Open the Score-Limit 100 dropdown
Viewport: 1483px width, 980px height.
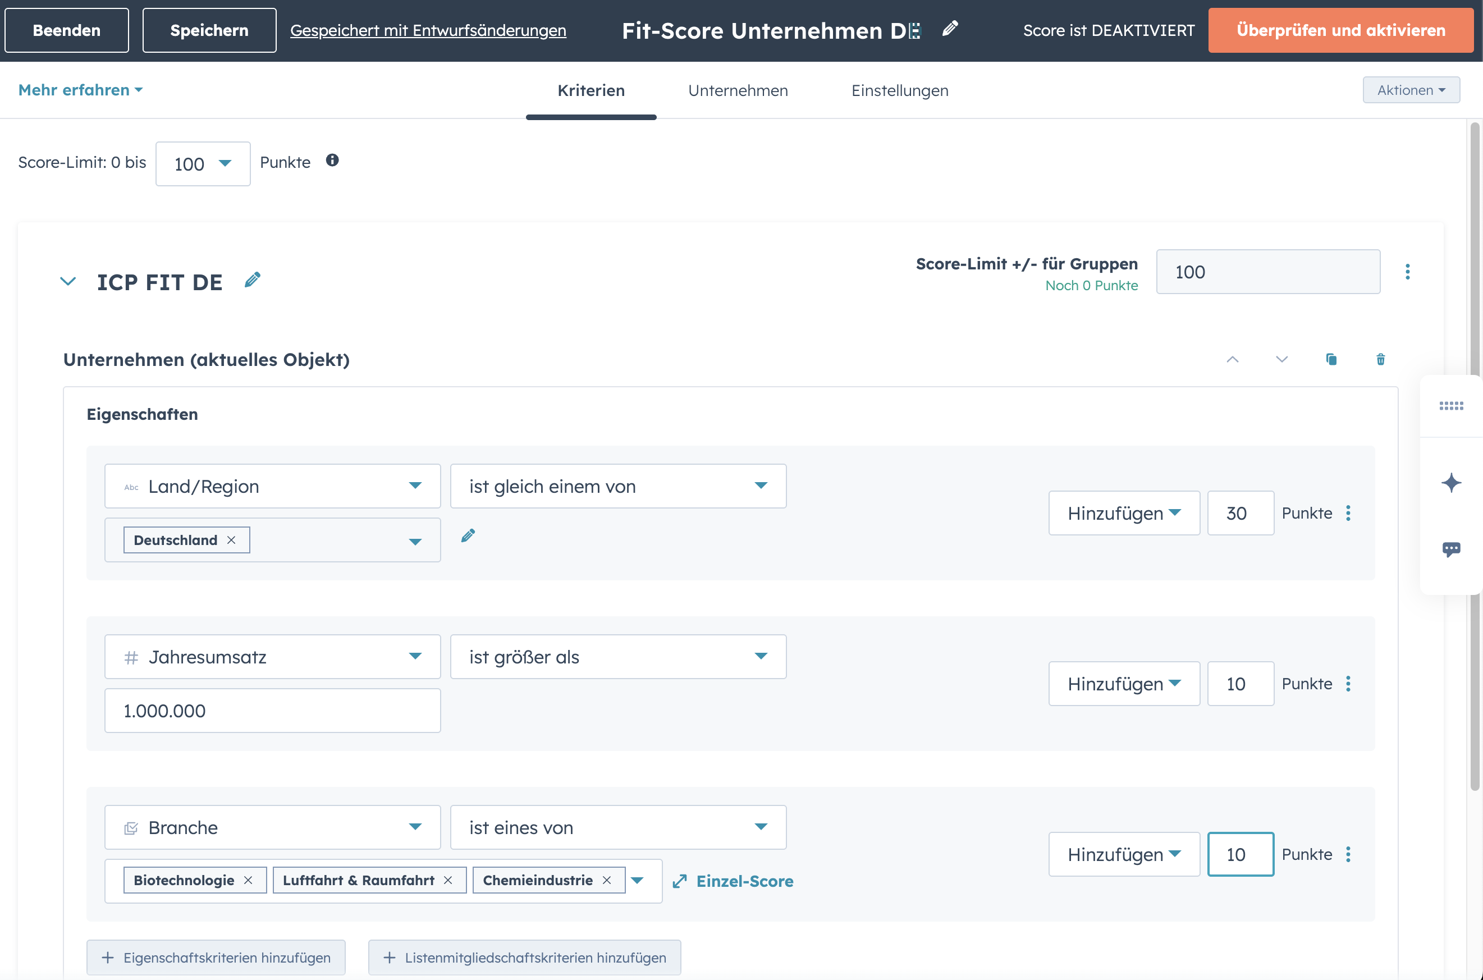point(203,164)
